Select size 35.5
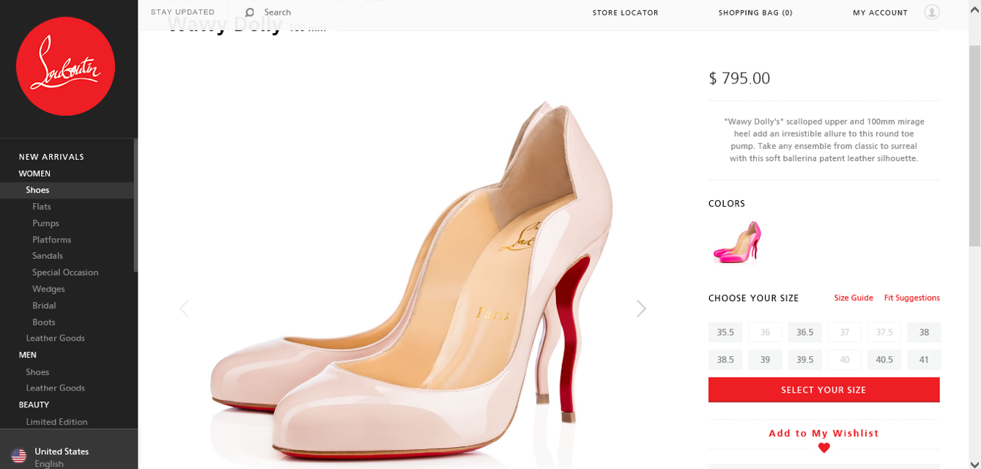 725,333
